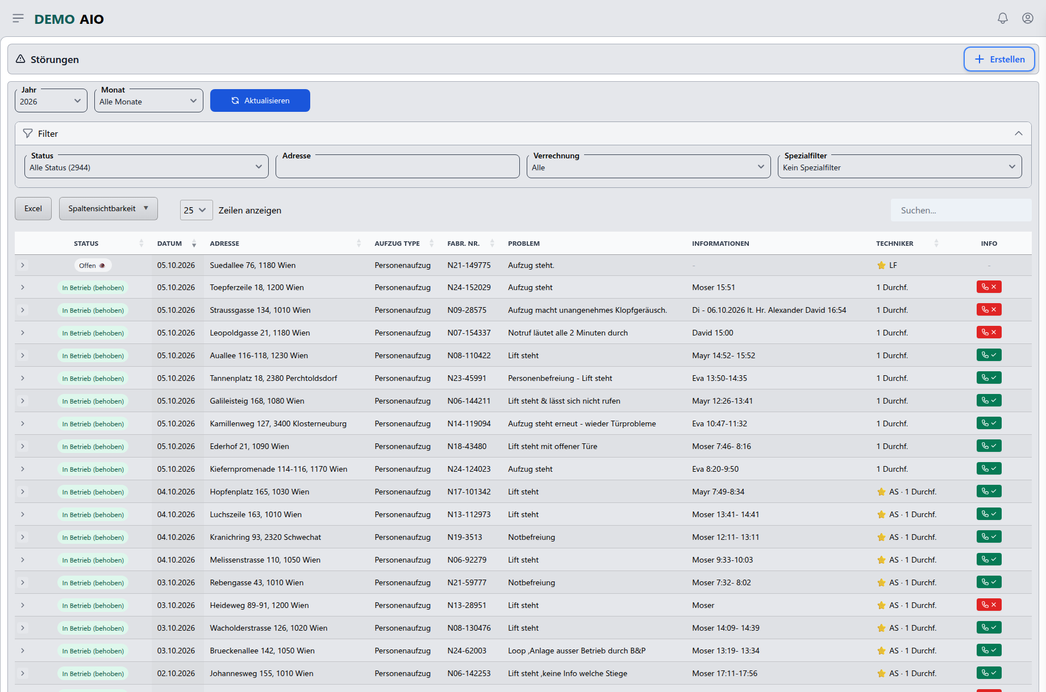Open the Jahr dropdown showing 2026
Viewport: 1046px width, 692px height.
point(51,101)
